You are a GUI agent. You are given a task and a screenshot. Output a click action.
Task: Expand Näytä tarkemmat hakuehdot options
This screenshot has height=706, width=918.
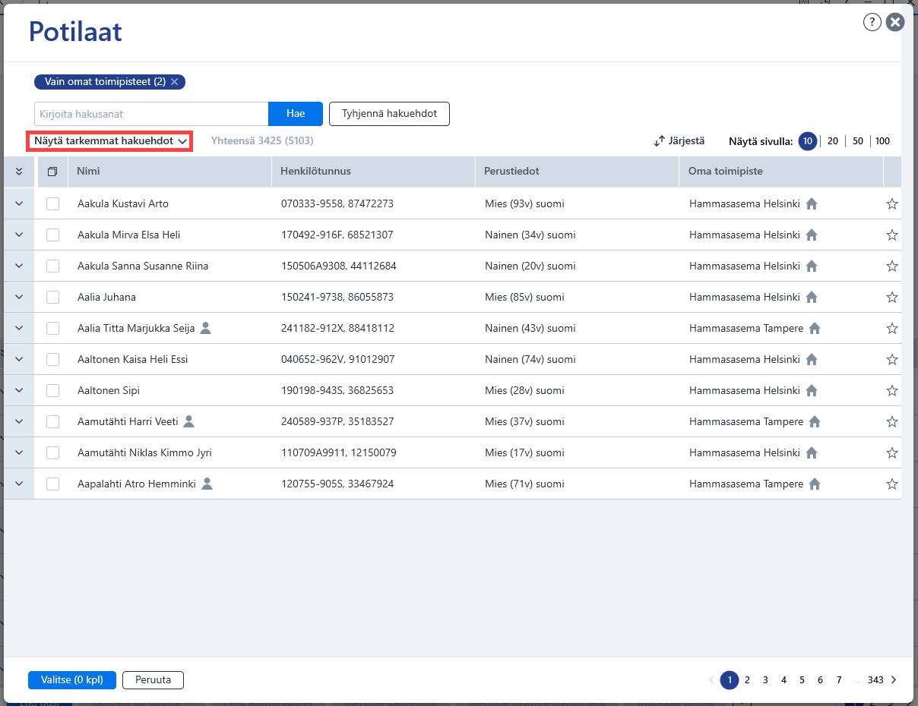click(x=110, y=141)
